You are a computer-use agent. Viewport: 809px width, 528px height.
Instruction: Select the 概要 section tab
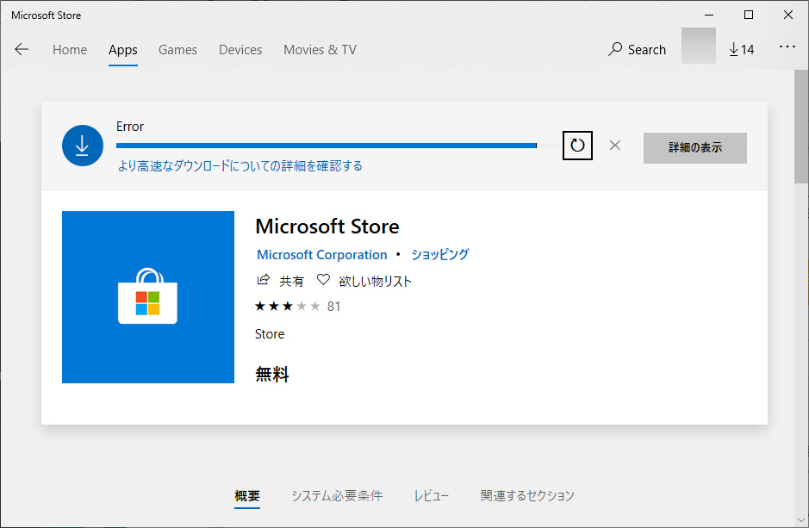[247, 495]
